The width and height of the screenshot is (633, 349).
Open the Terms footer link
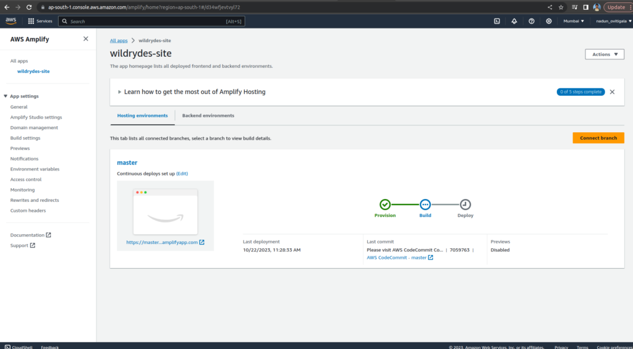click(582, 347)
